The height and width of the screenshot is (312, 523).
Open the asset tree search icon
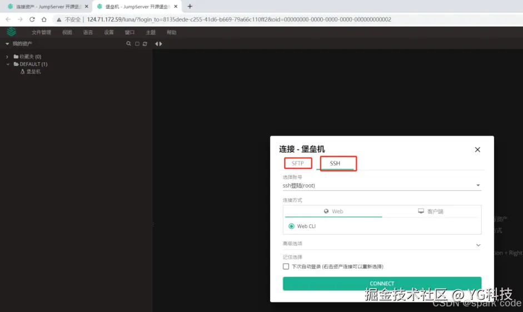coord(128,44)
